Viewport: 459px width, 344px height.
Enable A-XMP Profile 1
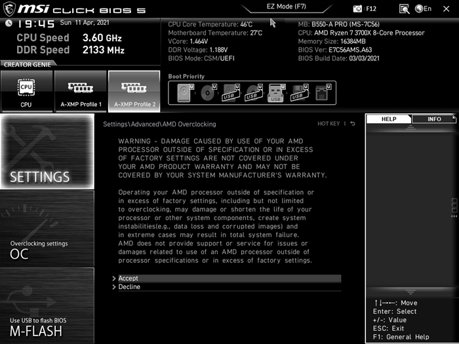coord(81,91)
